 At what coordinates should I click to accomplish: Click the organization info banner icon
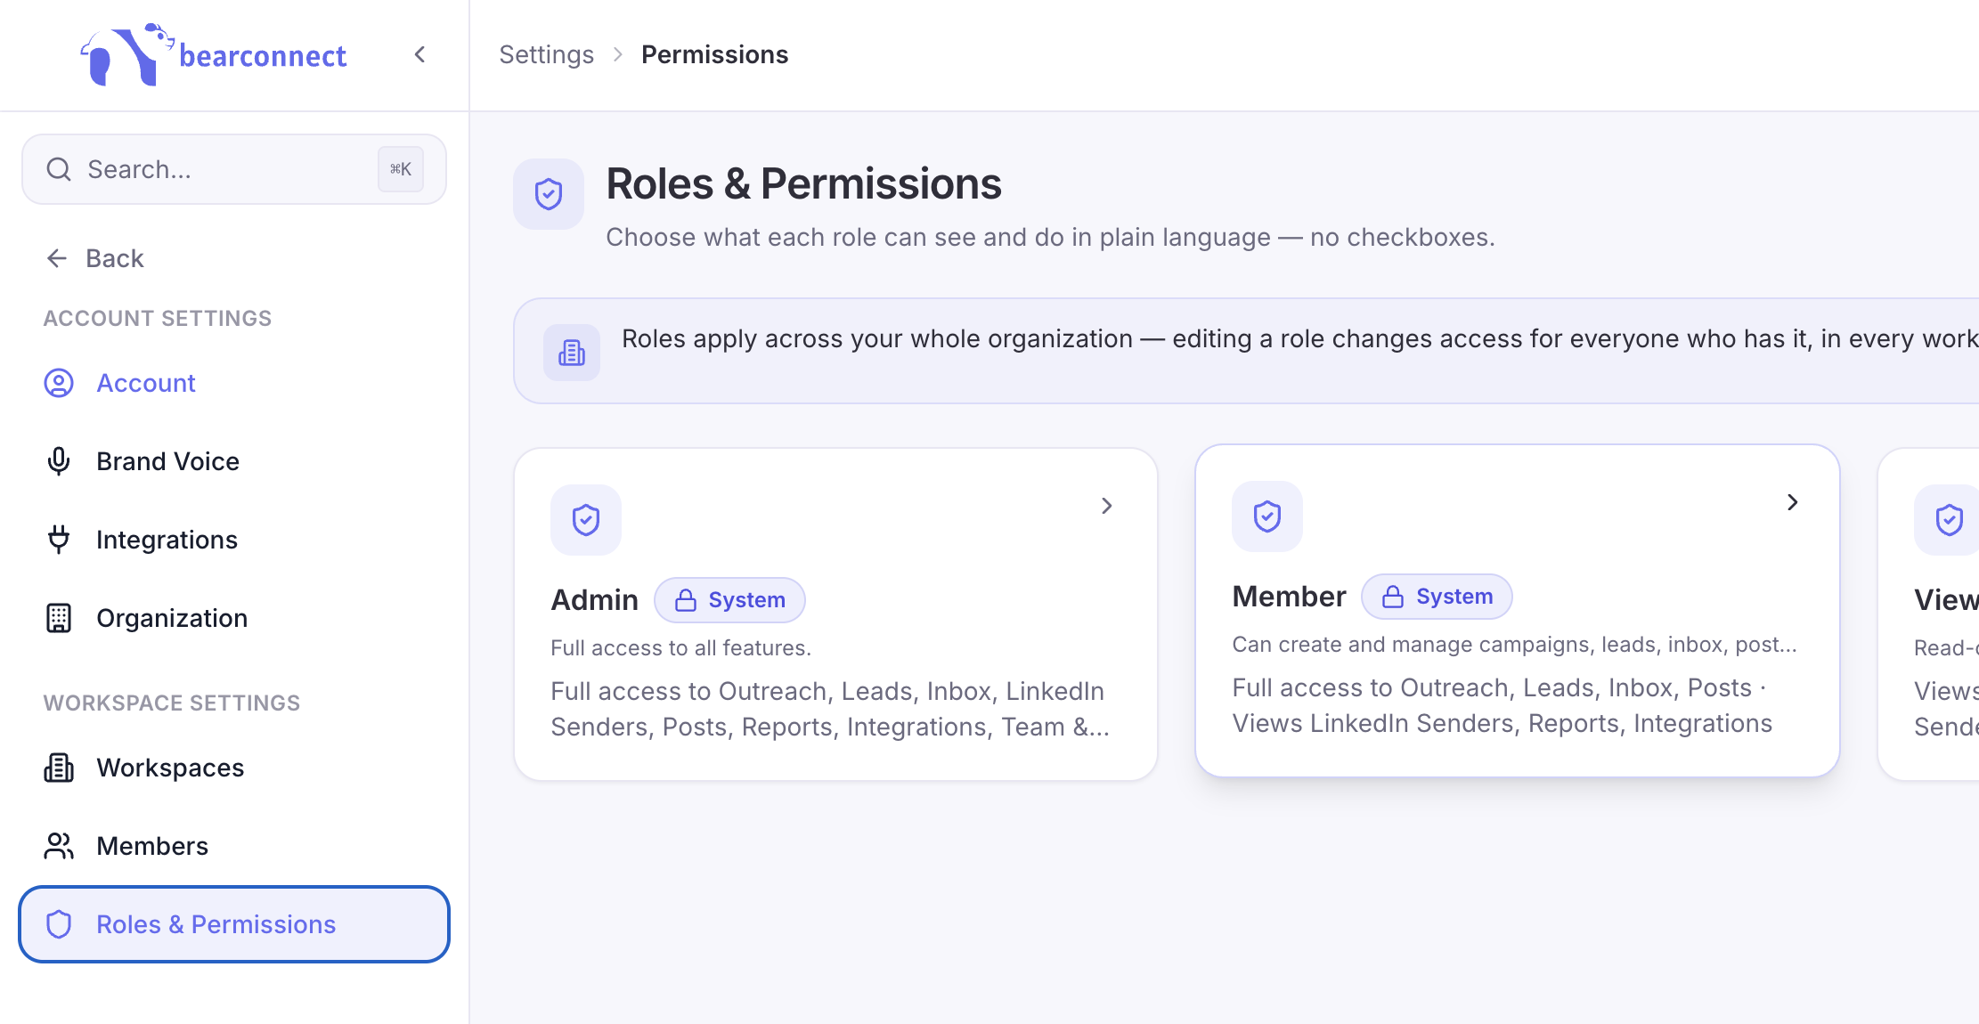[572, 353]
